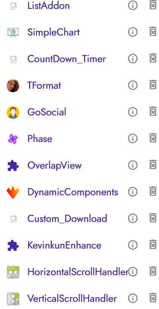Click the GoSocial avatar icon
This screenshot has height=309, width=159.
click(13, 112)
